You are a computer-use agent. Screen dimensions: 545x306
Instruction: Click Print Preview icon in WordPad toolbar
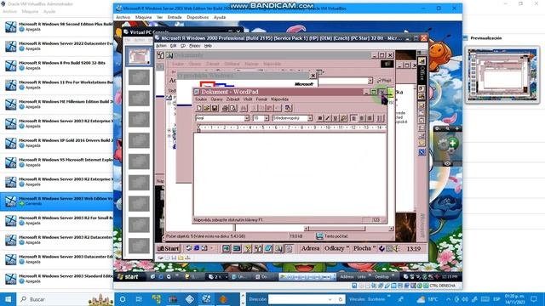232,108
